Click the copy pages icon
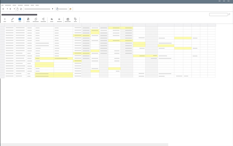The width and height of the screenshot is (233, 146). point(36,19)
